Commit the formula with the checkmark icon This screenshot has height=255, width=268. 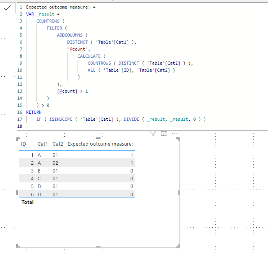[7, 8]
